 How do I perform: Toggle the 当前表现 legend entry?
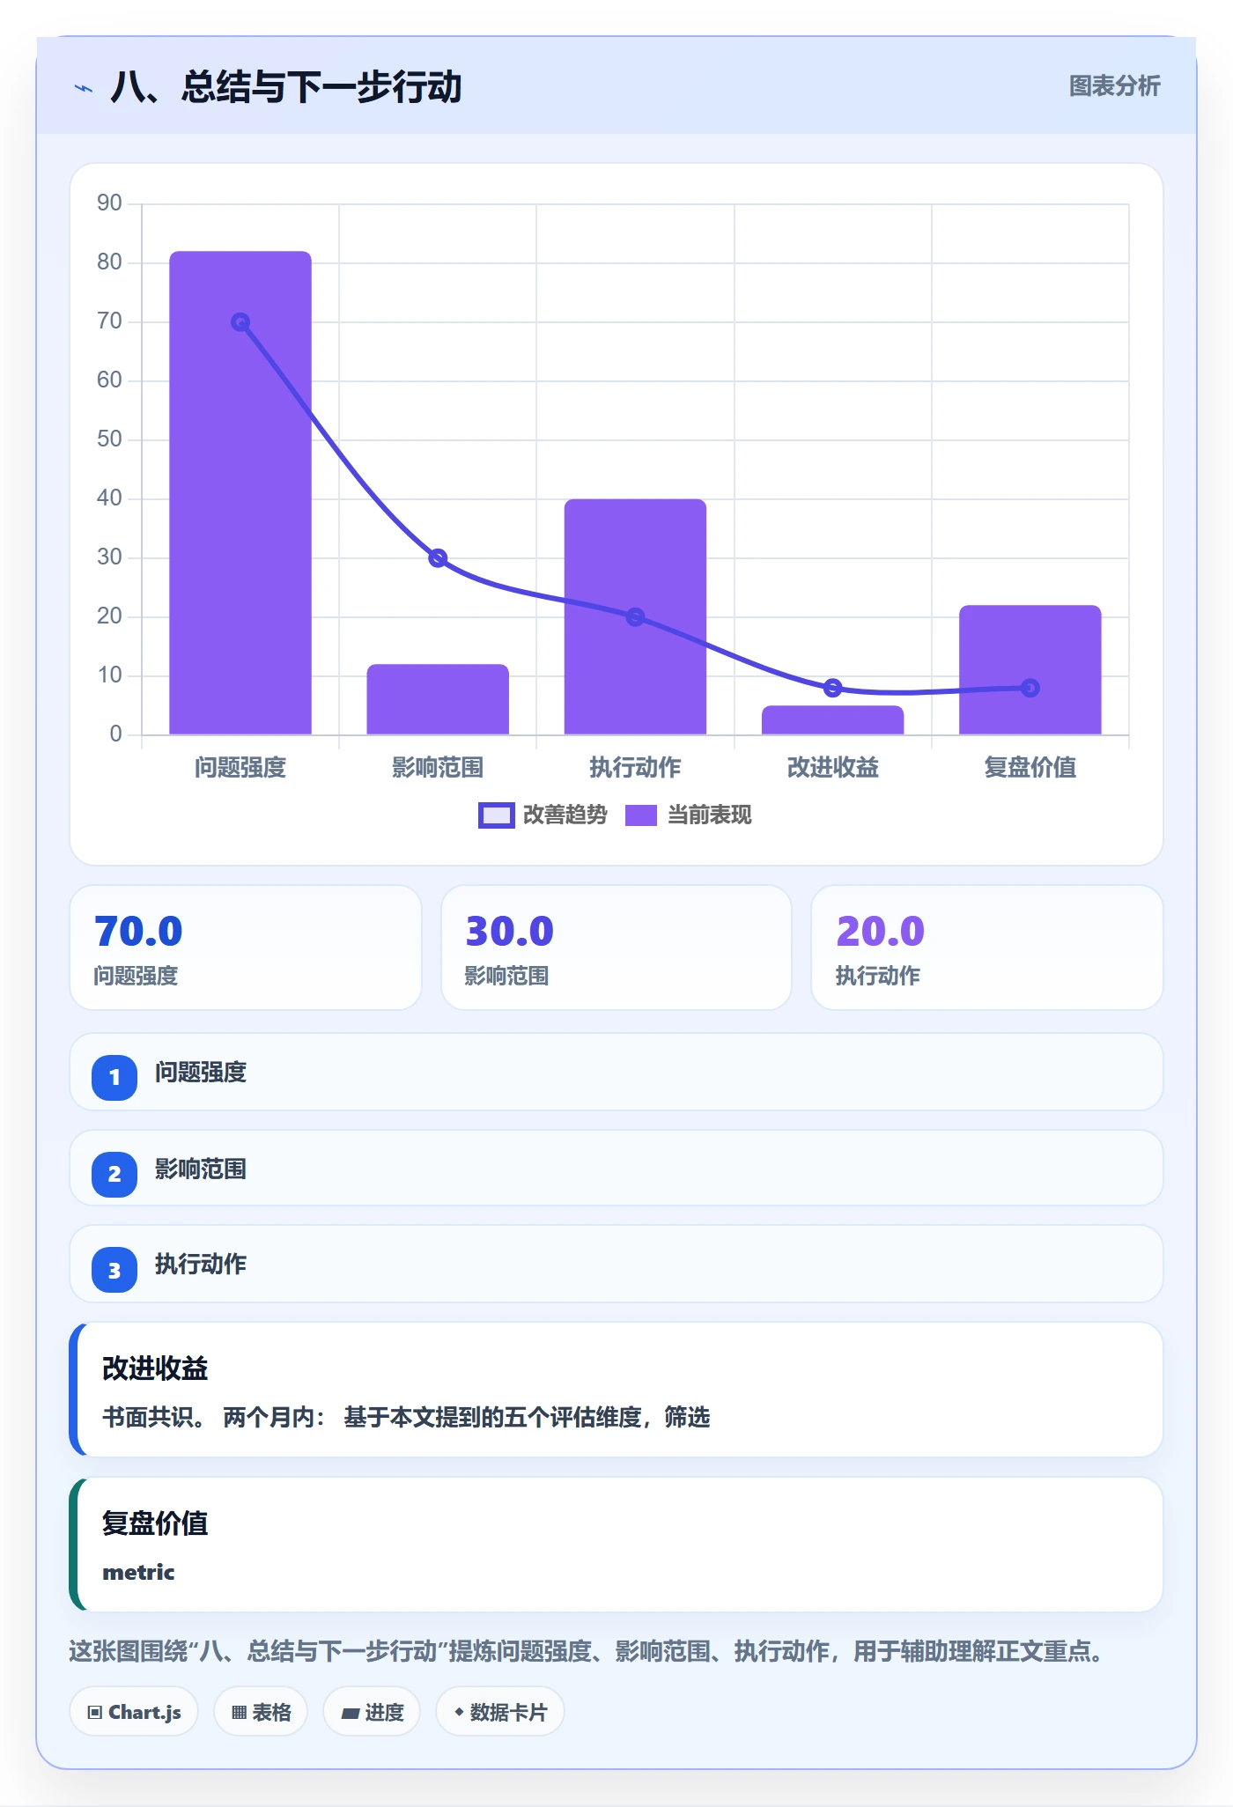[688, 815]
